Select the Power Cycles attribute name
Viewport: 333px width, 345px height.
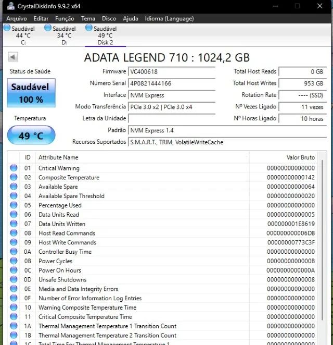(55, 261)
